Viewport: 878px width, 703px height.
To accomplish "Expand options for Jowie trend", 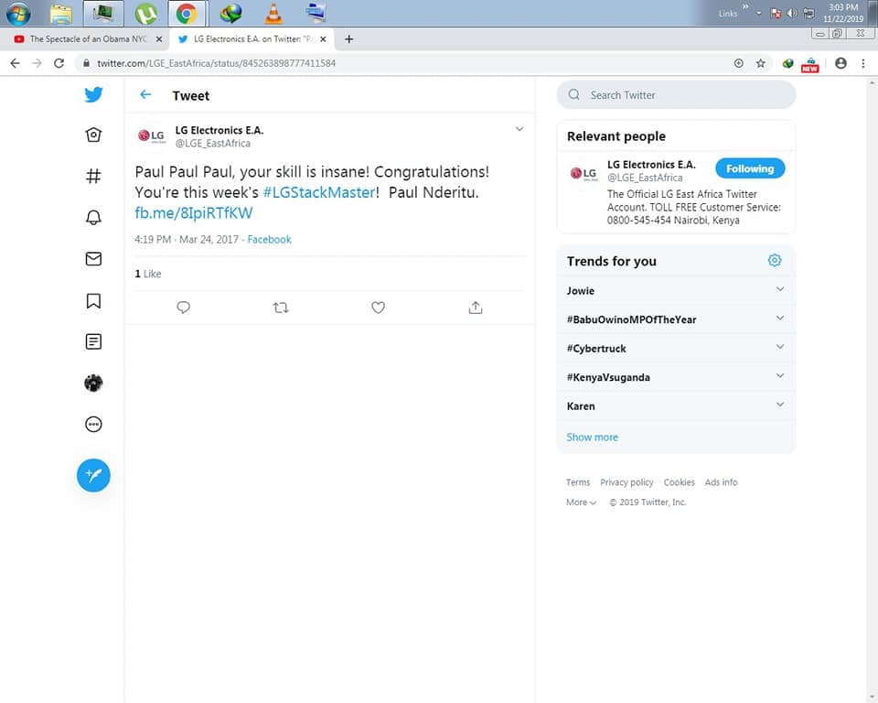I will click(x=779, y=289).
